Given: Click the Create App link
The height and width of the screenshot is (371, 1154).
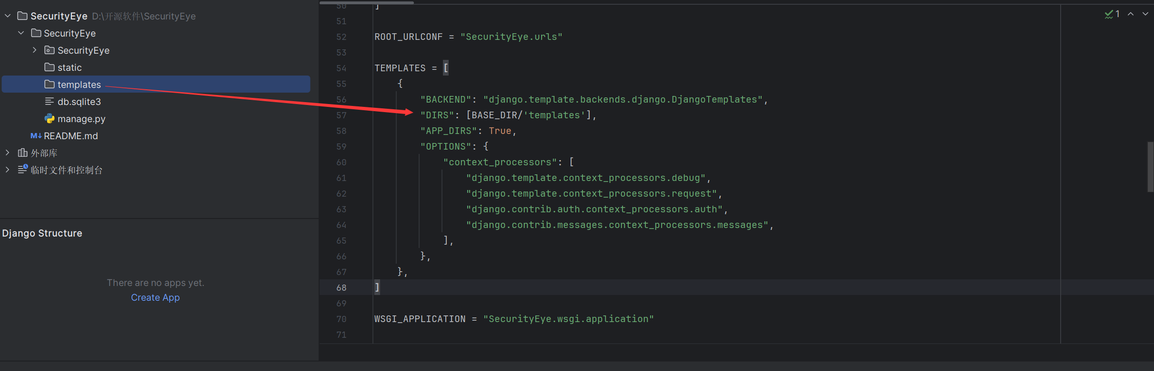Looking at the screenshot, I should (x=155, y=297).
